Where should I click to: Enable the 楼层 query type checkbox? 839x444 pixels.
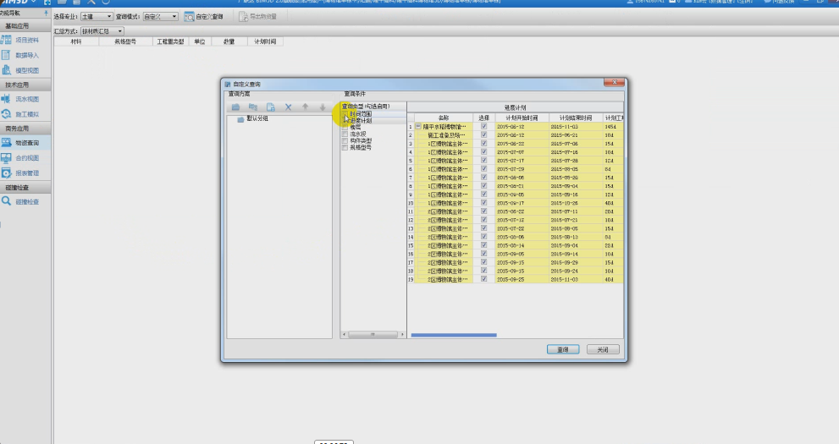(345, 127)
